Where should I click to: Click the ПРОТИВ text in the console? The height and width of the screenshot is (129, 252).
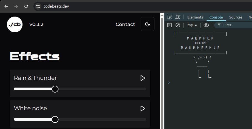[201, 43]
